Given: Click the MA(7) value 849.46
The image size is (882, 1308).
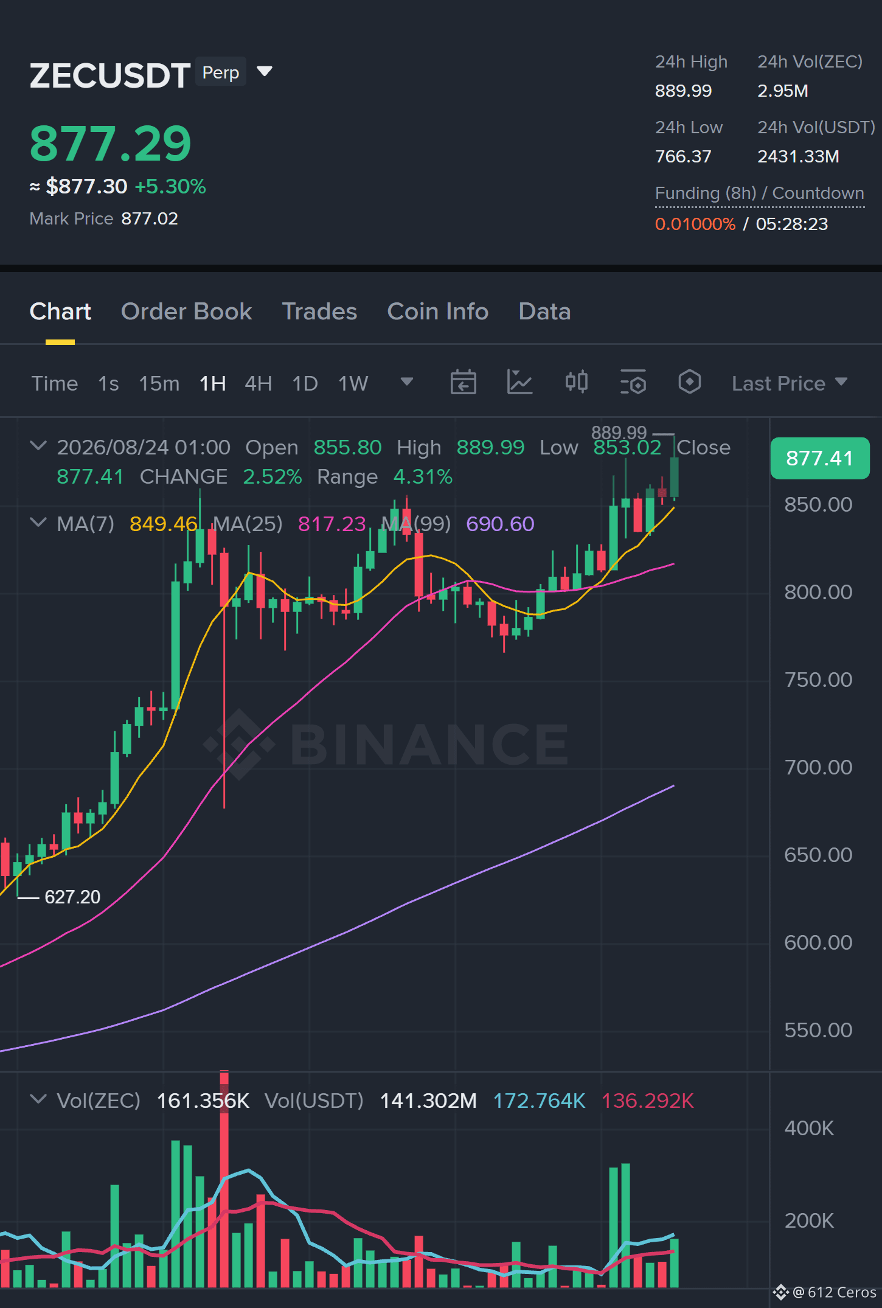Looking at the screenshot, I should [164, 524].
